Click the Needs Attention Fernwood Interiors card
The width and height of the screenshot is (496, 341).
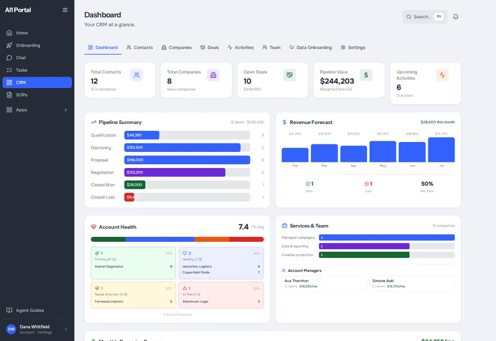[x=133, y=295]
